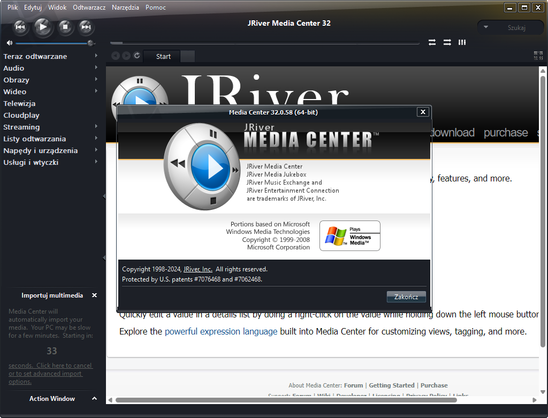Click the Plays Windows Media logo
Image resolution: width=548 pixels, height=418 pixels.
pyautogui.click(x=350, y=235)
